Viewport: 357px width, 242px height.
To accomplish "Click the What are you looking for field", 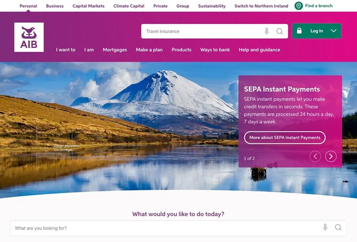I will (178, 228).
